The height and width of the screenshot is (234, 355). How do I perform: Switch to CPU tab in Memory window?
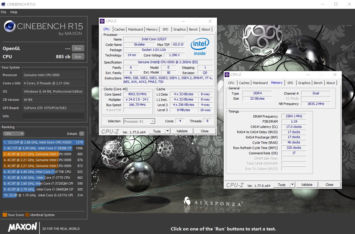(x=231, y=83)
